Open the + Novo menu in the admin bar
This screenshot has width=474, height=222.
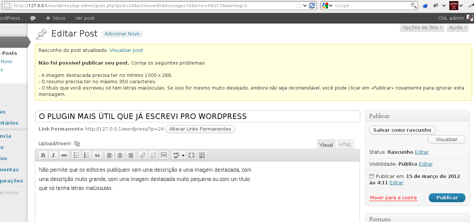click(55, 18)
